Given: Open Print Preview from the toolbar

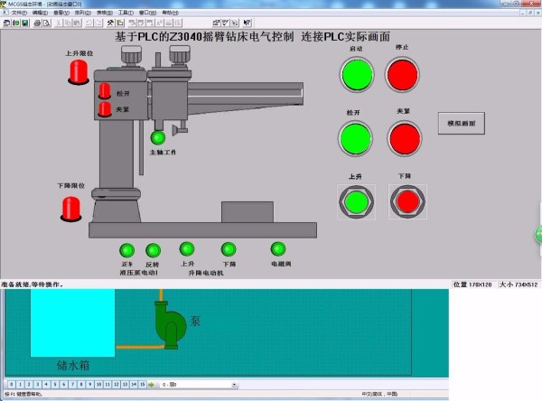Looking at the screenshot, I should point(46,23).
